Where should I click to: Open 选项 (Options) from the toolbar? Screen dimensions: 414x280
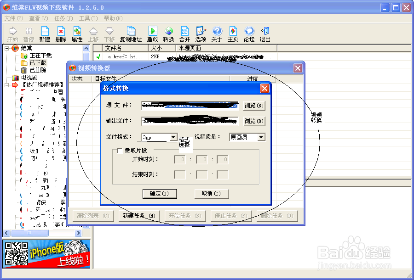pos(201,34)
